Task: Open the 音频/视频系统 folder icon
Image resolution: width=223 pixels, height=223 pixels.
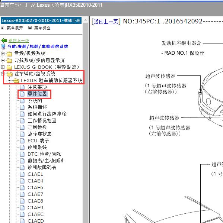Action: pyautogui.click(x=9, y=54)
